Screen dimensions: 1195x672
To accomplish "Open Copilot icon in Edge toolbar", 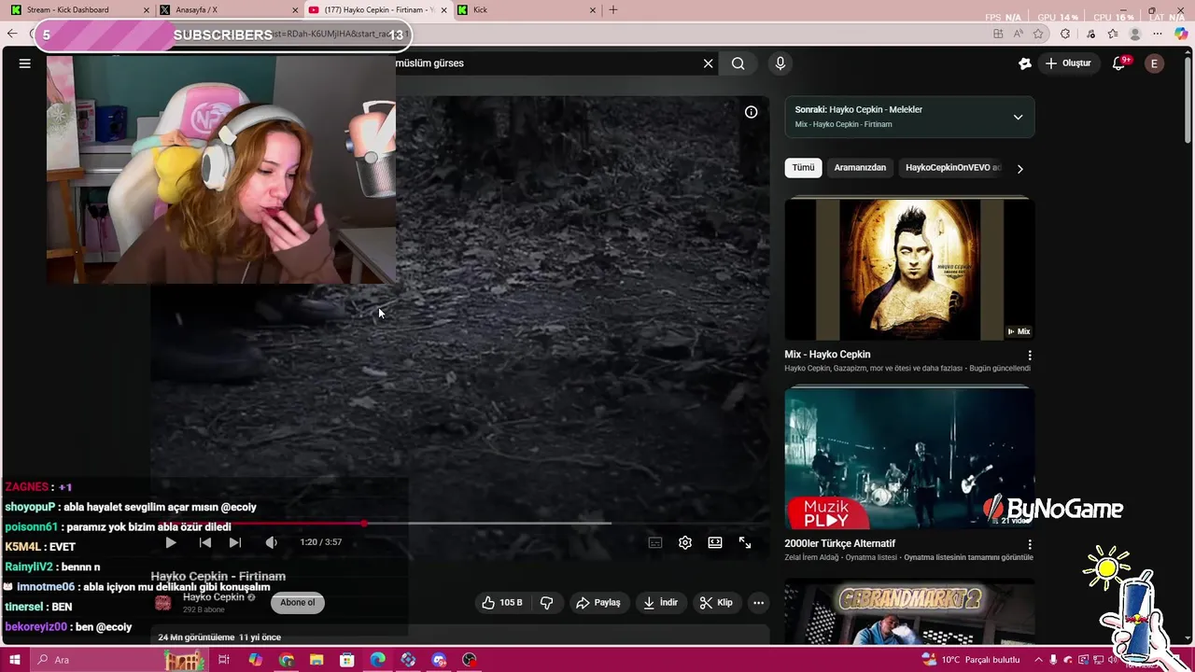I will click(1181, 34).
